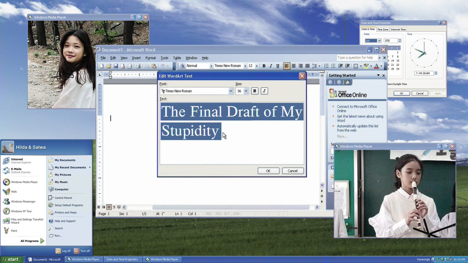
Task: Open the File menu in Word
Action: pyautogui.click(x=103, y=58)
